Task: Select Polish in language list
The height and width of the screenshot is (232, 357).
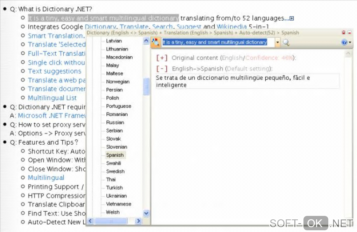Action: pyautogui.click(x=112, y=98)
